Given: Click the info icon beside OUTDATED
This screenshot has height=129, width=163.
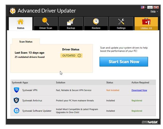Looking at the screenshot, I should [x=79, y=56].
